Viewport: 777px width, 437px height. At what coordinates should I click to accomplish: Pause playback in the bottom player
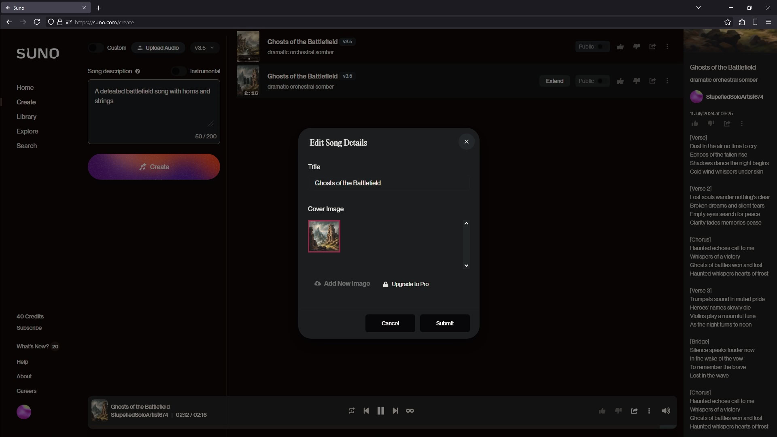point(380,411)
